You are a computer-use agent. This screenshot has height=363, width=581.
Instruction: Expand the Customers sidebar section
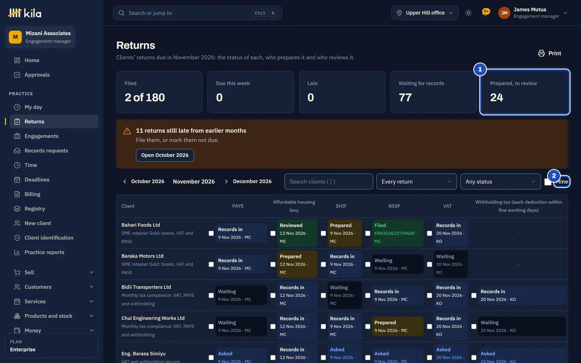[x=52, y=287]
